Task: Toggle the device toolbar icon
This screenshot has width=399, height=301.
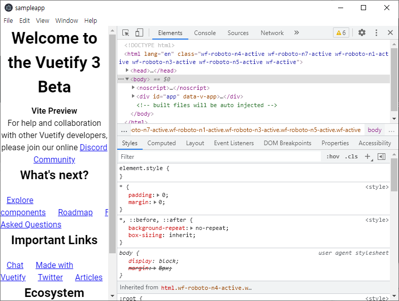Action: coord(139,33)
